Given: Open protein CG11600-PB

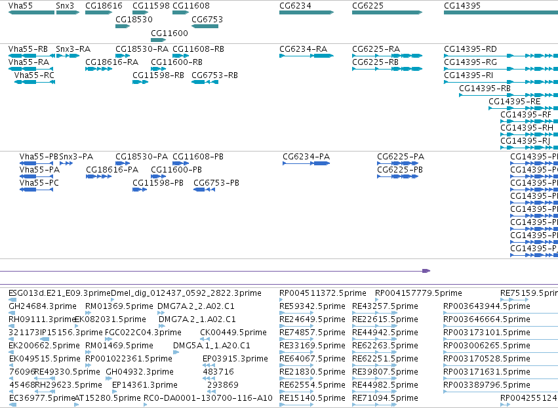Looking at the screenshot, I should (159, 176).
